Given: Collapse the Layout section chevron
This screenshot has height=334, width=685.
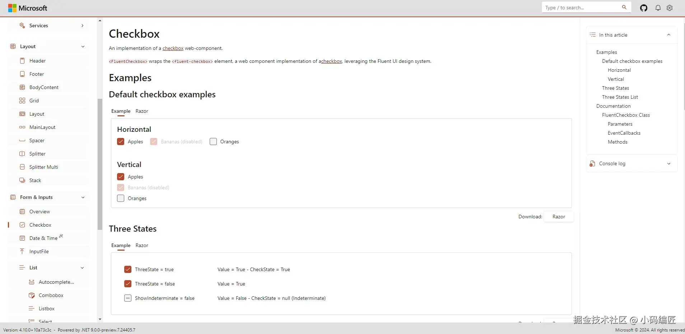Looking at the screenshot, I should coord(83,46).
